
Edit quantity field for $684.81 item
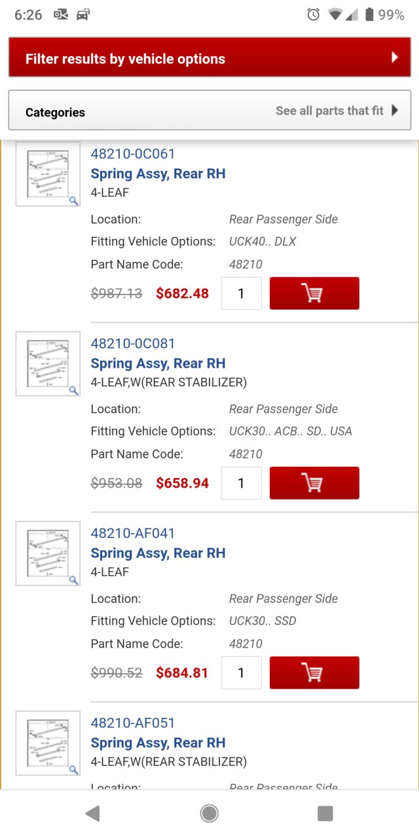(241, 673)
